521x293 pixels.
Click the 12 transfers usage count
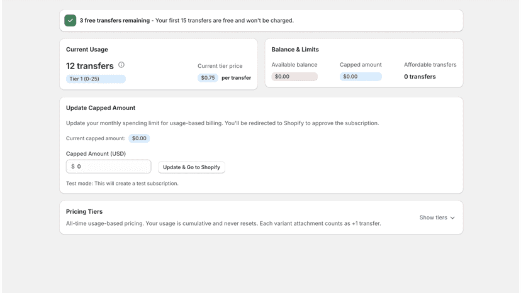pyautogui.click(x=90, y=66)
